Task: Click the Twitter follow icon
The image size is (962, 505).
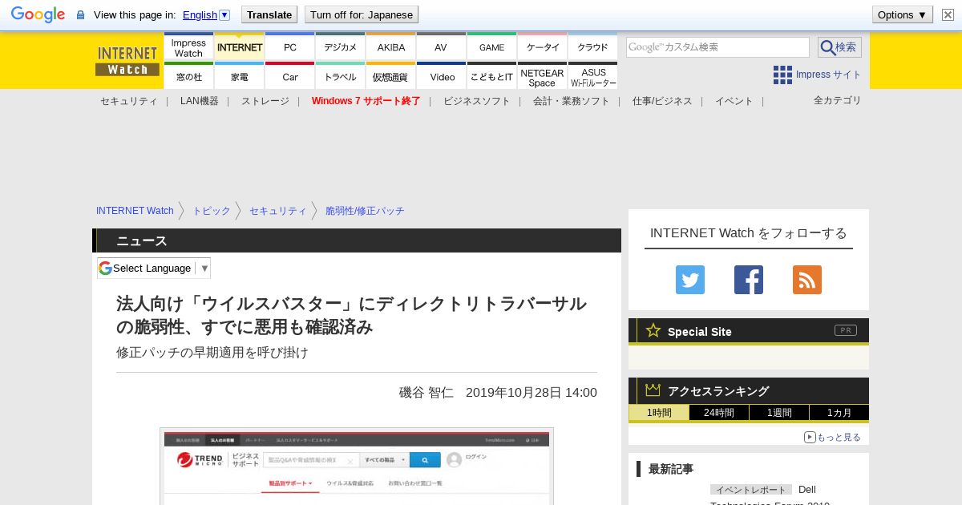Action: coord(690,280)
